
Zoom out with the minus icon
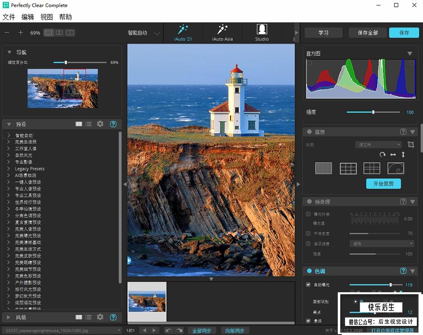coord(7,32)
